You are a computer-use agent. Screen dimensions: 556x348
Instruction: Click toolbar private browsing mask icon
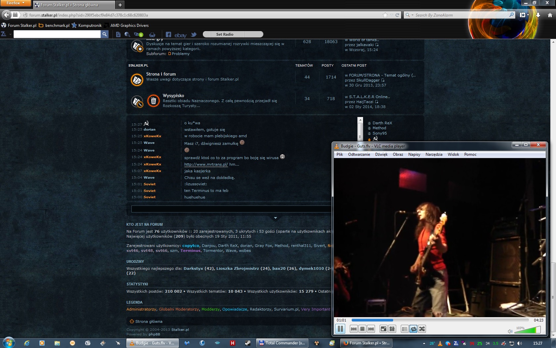coord(152,34)
